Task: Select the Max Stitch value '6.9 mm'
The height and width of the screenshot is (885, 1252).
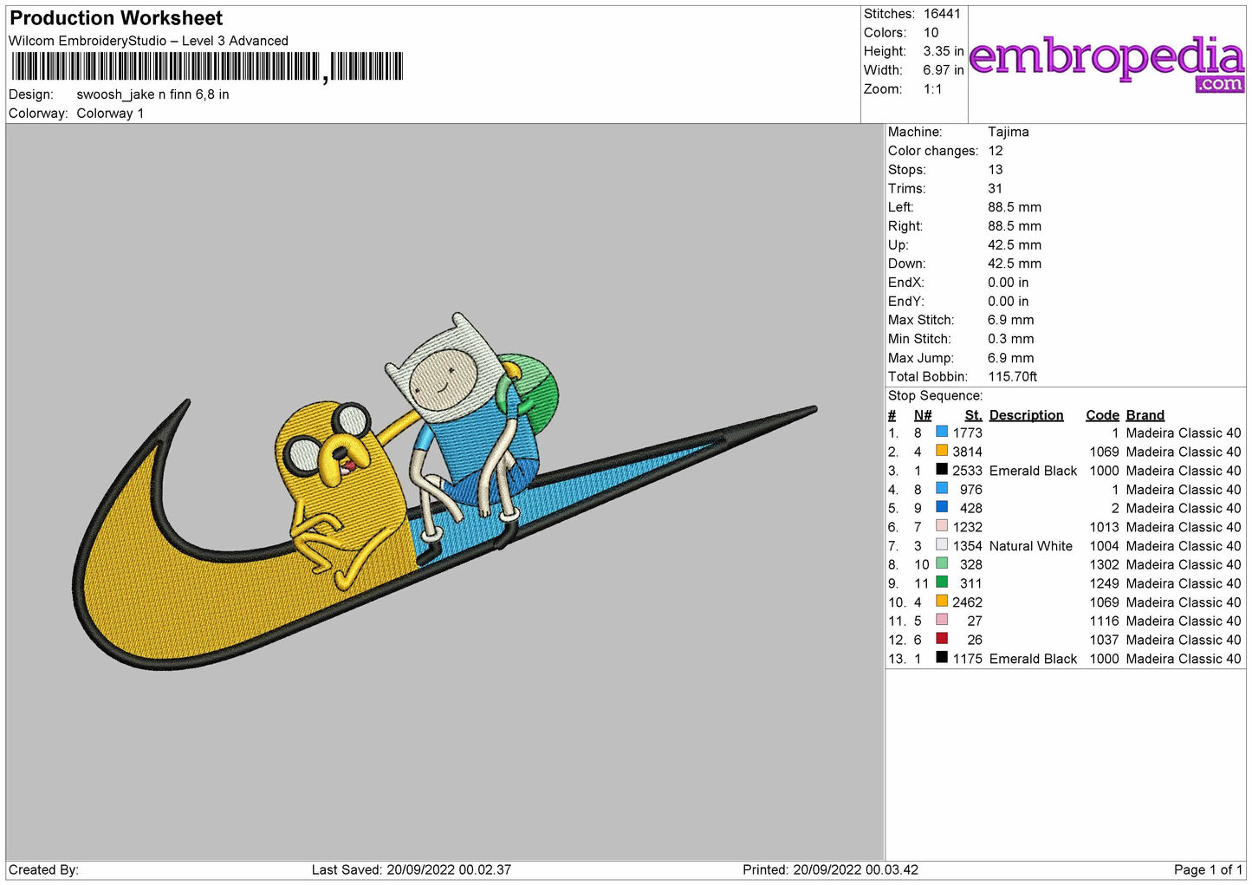Action: click(x=1011, y=320)
